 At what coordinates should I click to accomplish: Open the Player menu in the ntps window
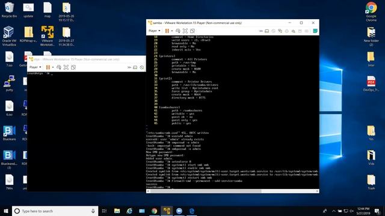(35, 67)
